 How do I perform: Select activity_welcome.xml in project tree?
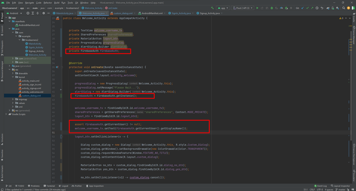pos(33,92)
